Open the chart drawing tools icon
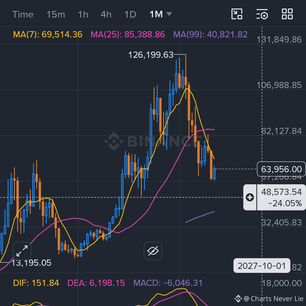This screenshot has width=306, height=306. [237, 14]
